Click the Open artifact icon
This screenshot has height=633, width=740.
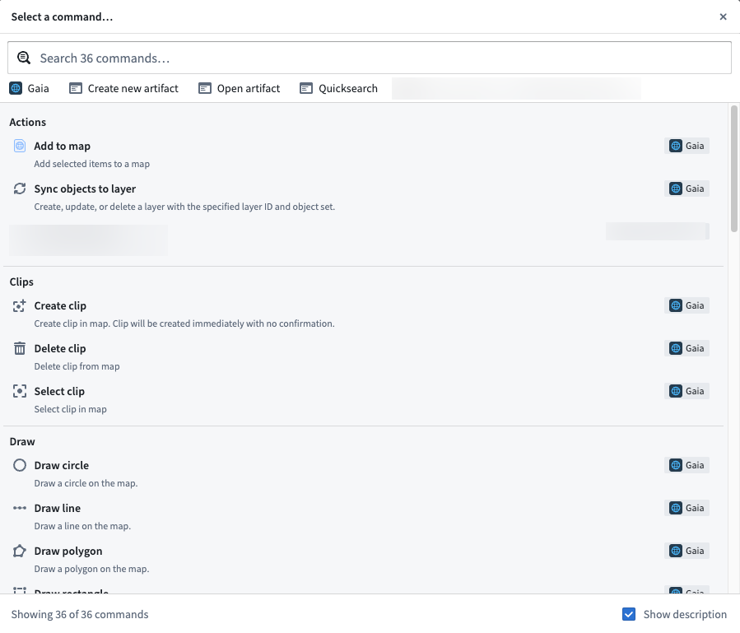coord(204,88)
